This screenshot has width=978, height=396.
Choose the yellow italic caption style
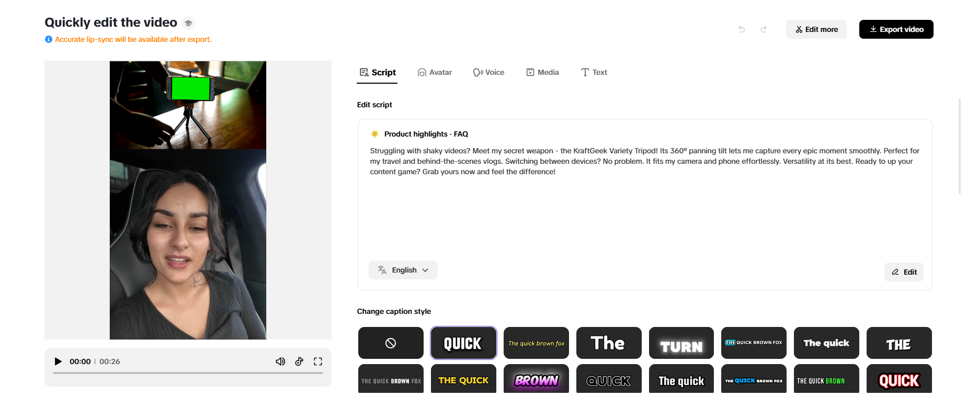coord(536,343)
